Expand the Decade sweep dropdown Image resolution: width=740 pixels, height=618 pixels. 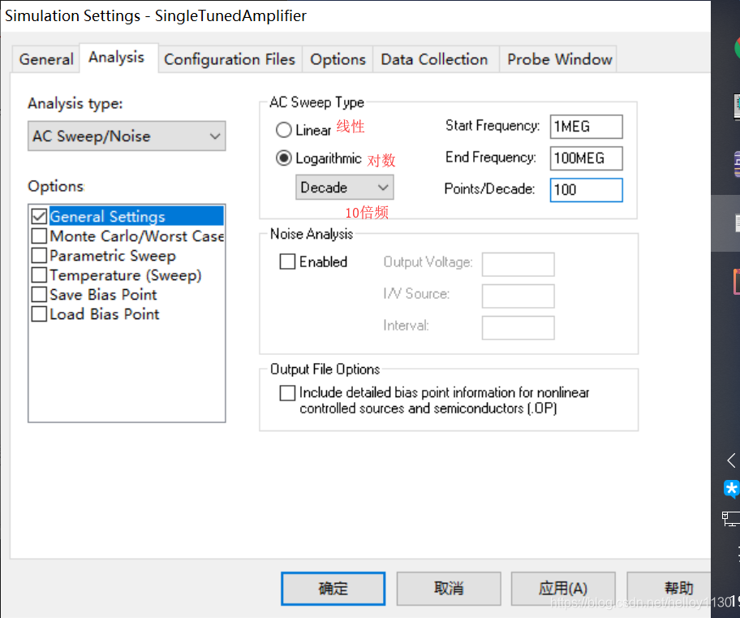point(345,188)
